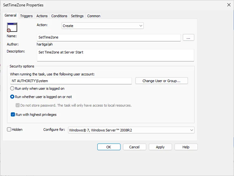Go to the Settings tab
The image size is (234, 176).
tap(77, 16)
